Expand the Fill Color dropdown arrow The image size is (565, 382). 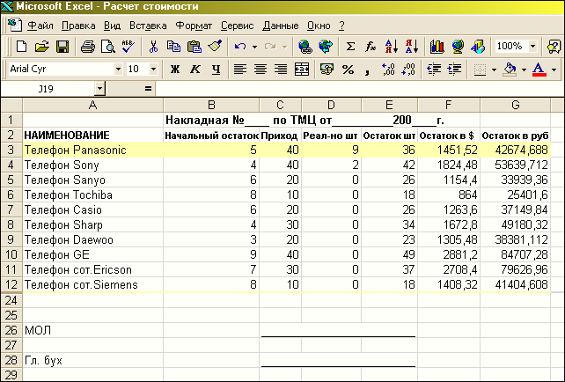(x=525, y=70)
